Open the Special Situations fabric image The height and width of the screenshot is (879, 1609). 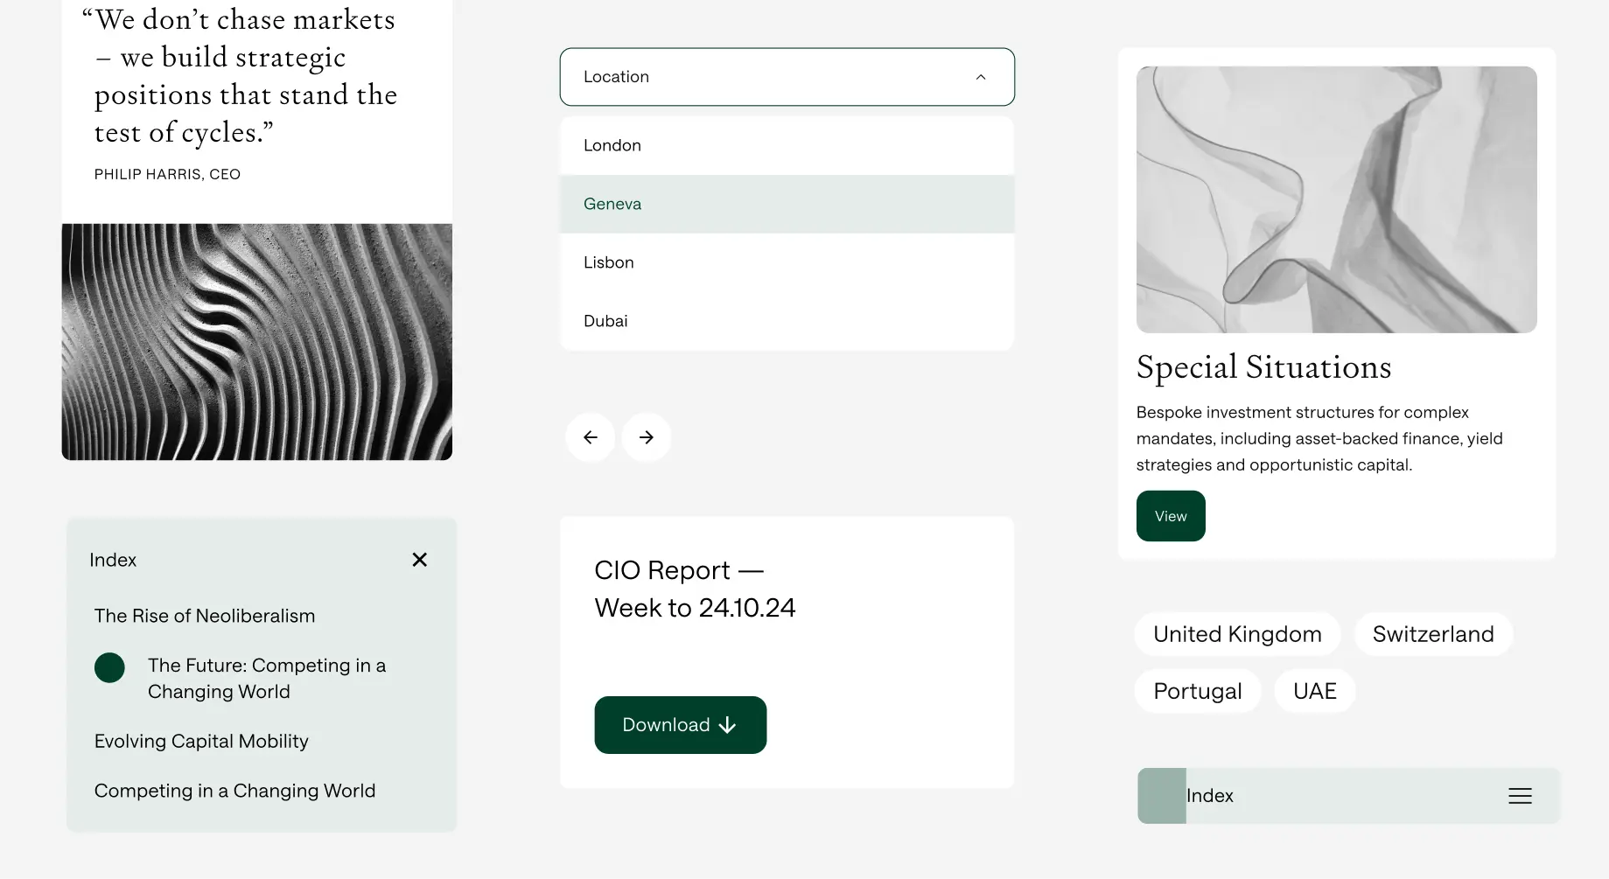tap(1336, 199)
